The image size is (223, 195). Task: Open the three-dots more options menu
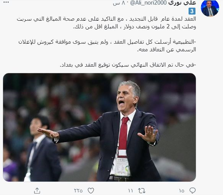[6, 2]
